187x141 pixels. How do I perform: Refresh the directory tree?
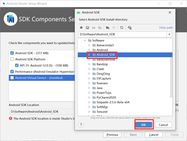tap(122, 28)
